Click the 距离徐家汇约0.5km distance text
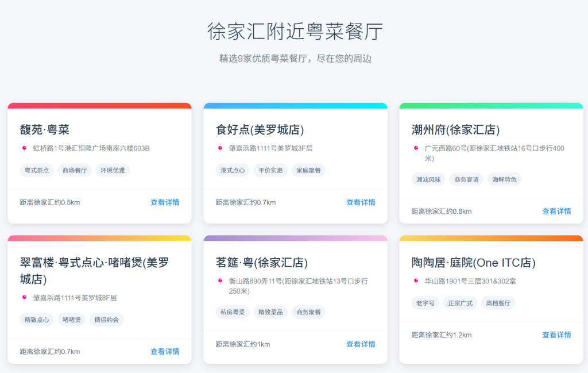 [x=50, y=203]
